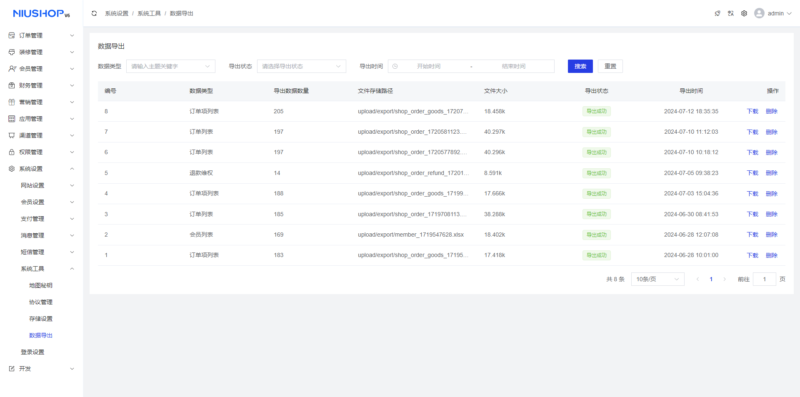The height and width of the screenshot is (397, 800).
Task: Click the NIUSHOP logo
Action: click(41, 14)
